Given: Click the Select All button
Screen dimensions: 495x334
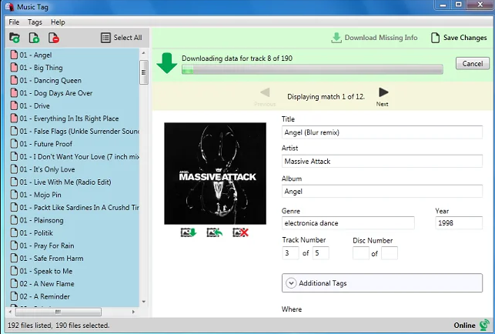Looking at the screenshot, I should (122, 38).
